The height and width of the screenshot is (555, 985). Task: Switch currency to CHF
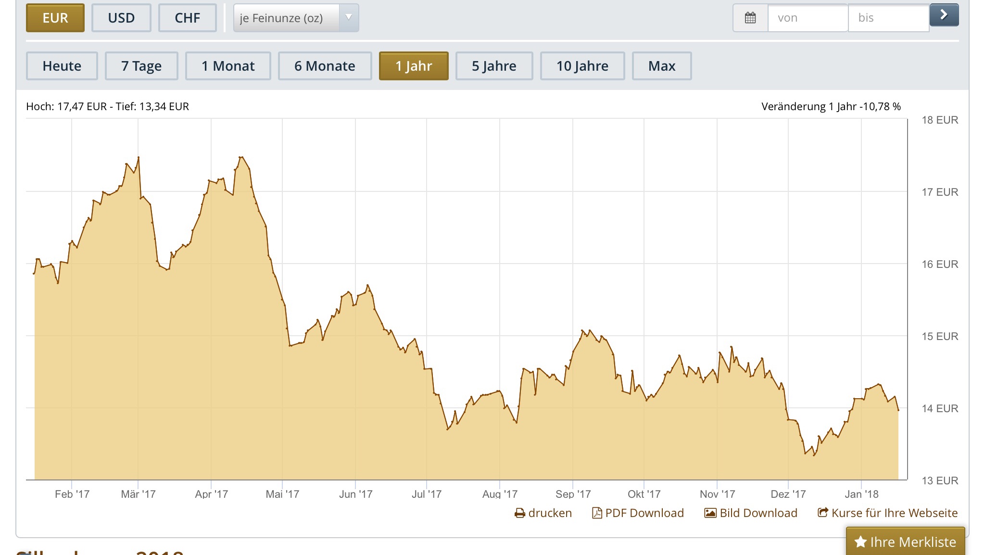[187, 18]
